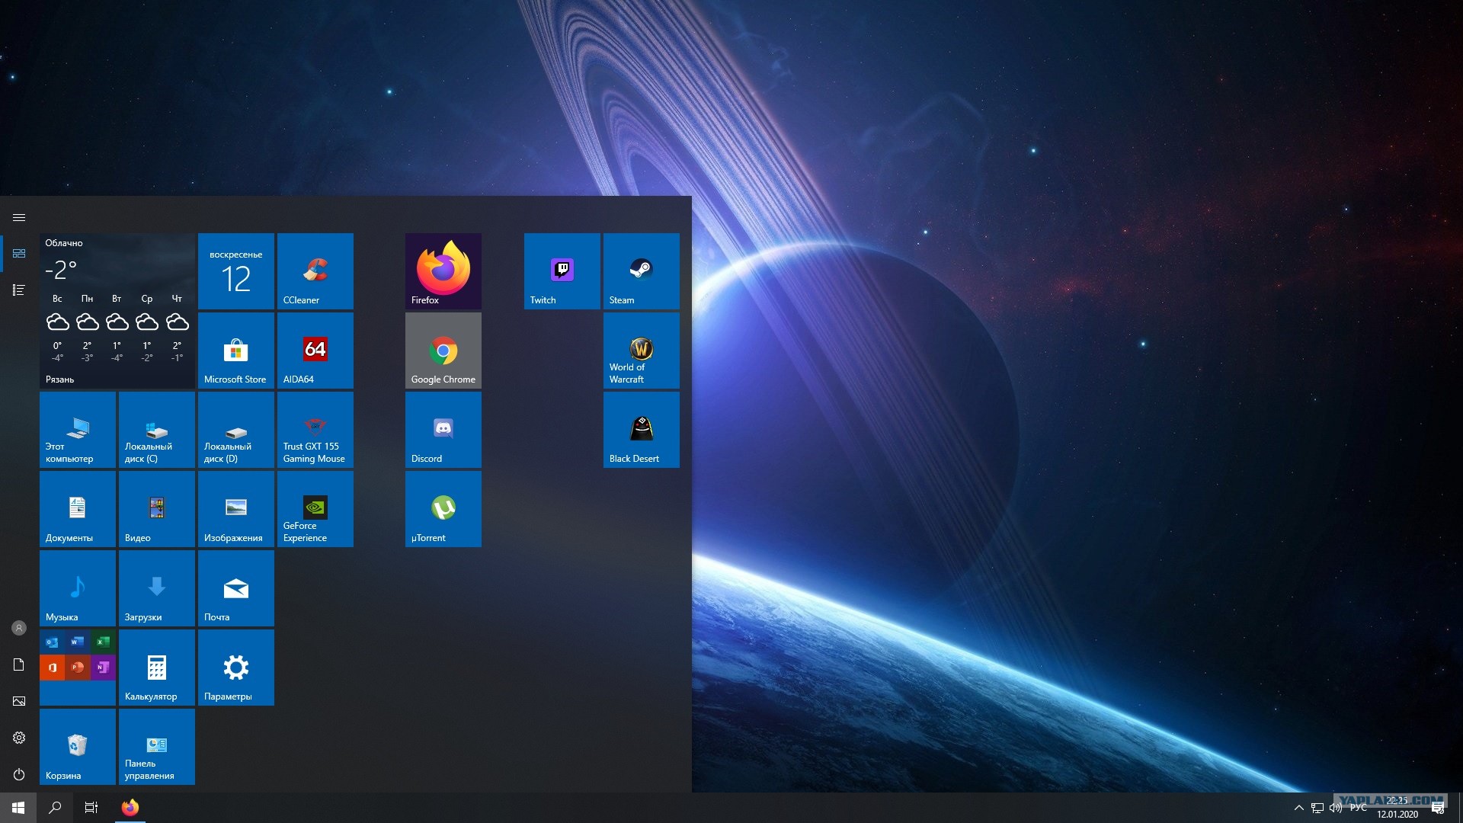The image size is (1463, 823).
Task: Launch Steam from the Start menu
Action: (x=642, y=271)
